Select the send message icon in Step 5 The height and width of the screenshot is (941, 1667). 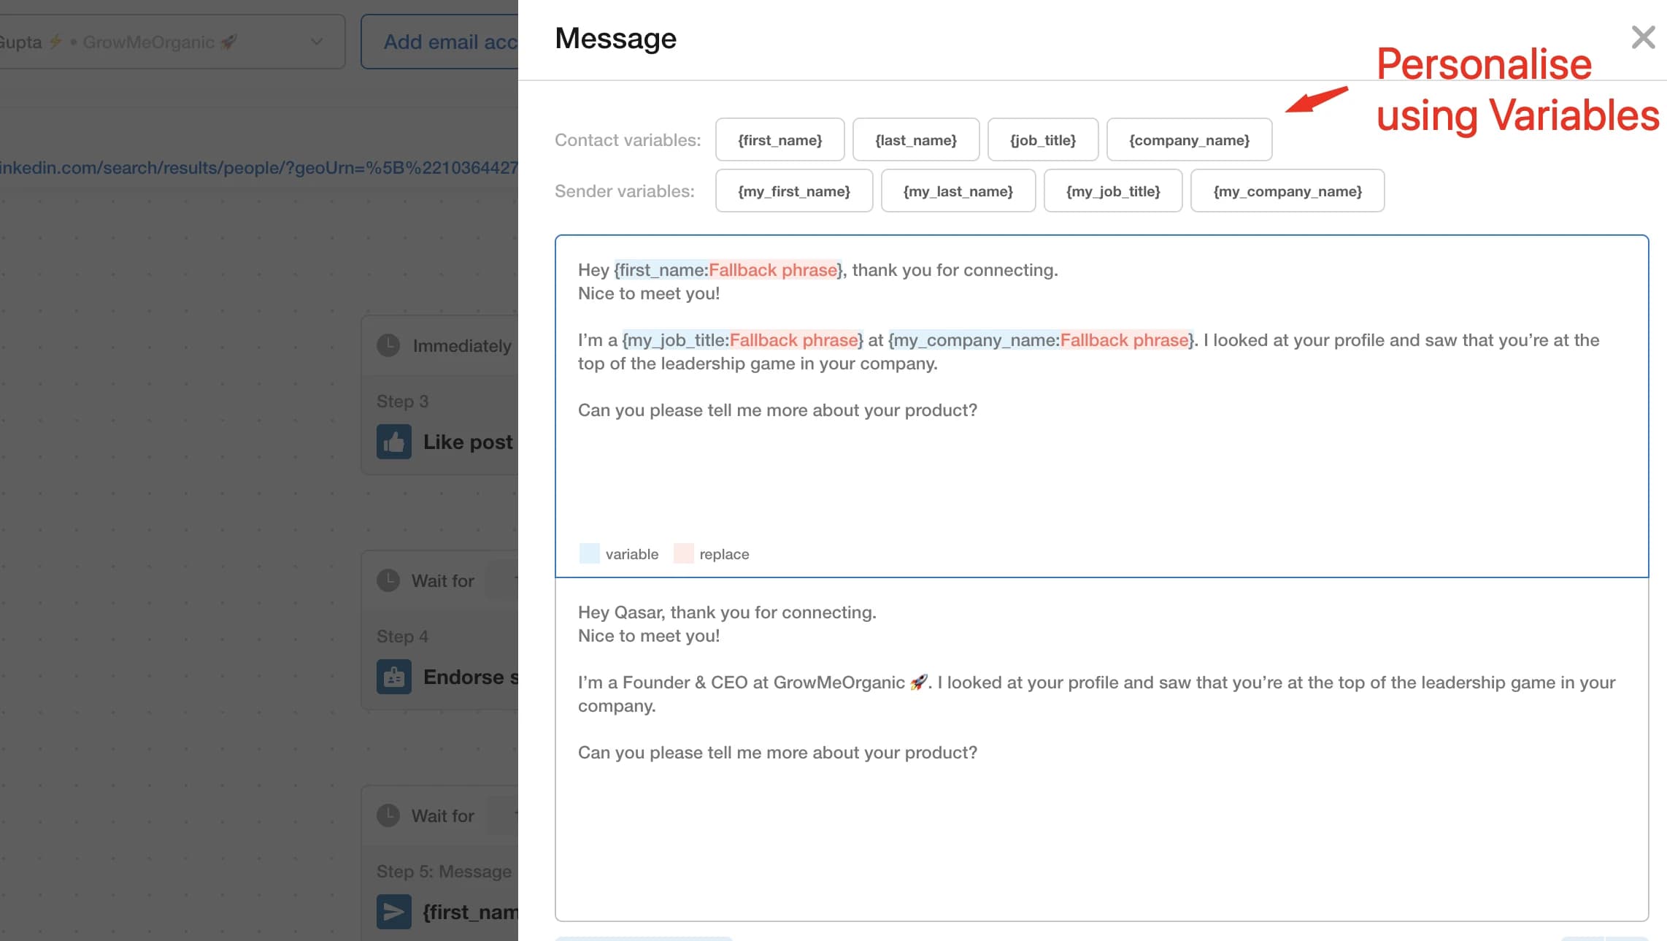(x=393, y=912)
